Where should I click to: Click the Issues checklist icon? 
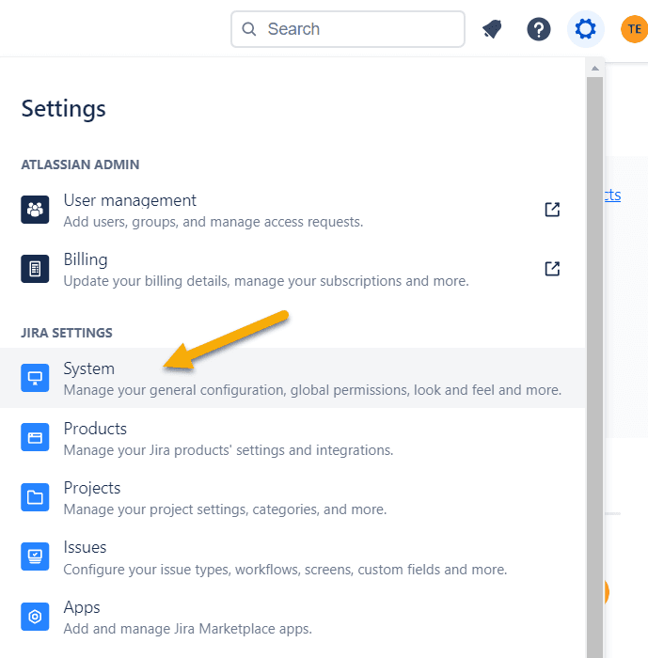tap(35, 556)
